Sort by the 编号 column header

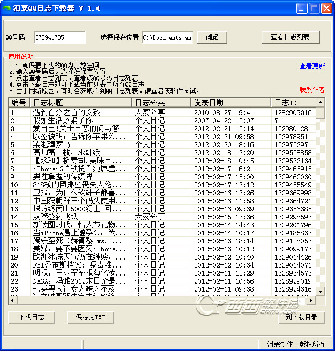19,103
